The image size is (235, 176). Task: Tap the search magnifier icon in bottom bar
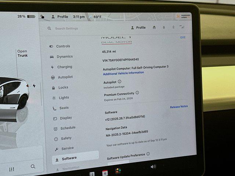pos(33,166)
